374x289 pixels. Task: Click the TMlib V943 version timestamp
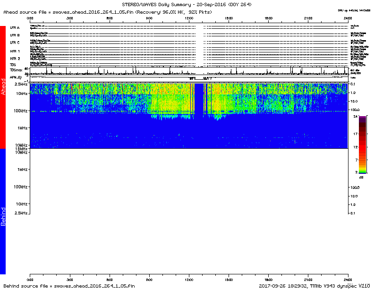coord(313,286)
